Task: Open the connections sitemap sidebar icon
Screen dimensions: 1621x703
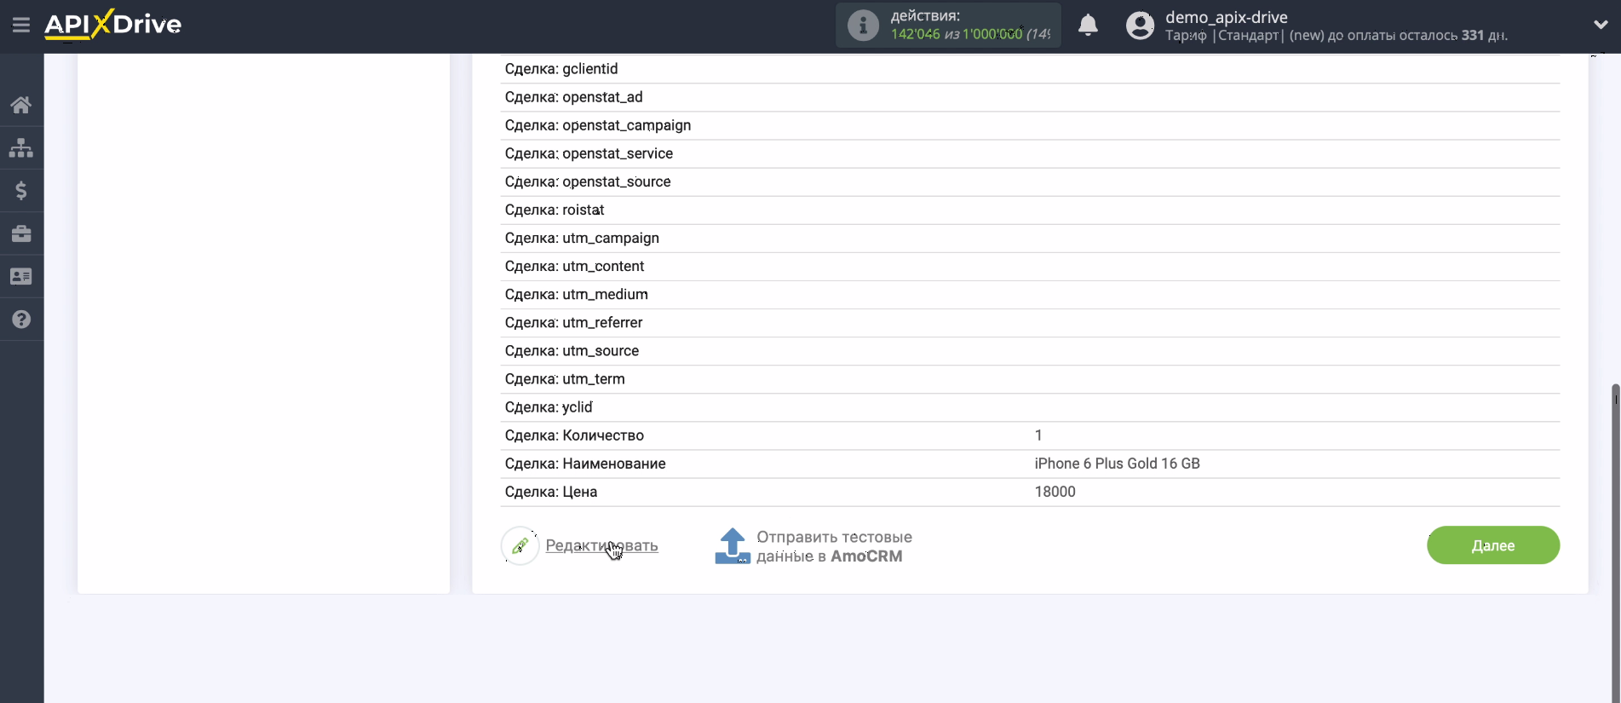Action: 21,147
